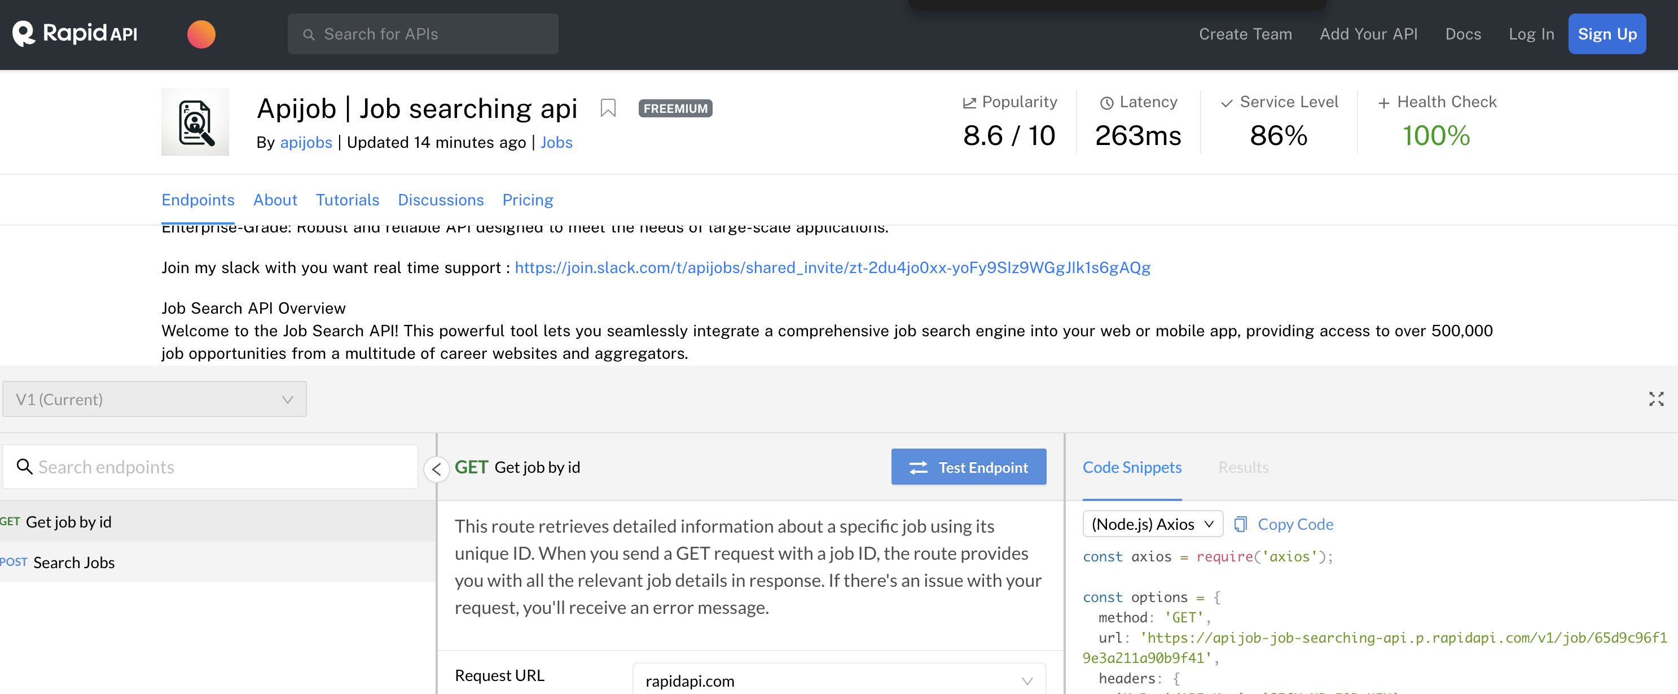Expand the rapidapi.com Request URL dropdown
This screenshot has width=1678, height=694.
pos(839,680)
